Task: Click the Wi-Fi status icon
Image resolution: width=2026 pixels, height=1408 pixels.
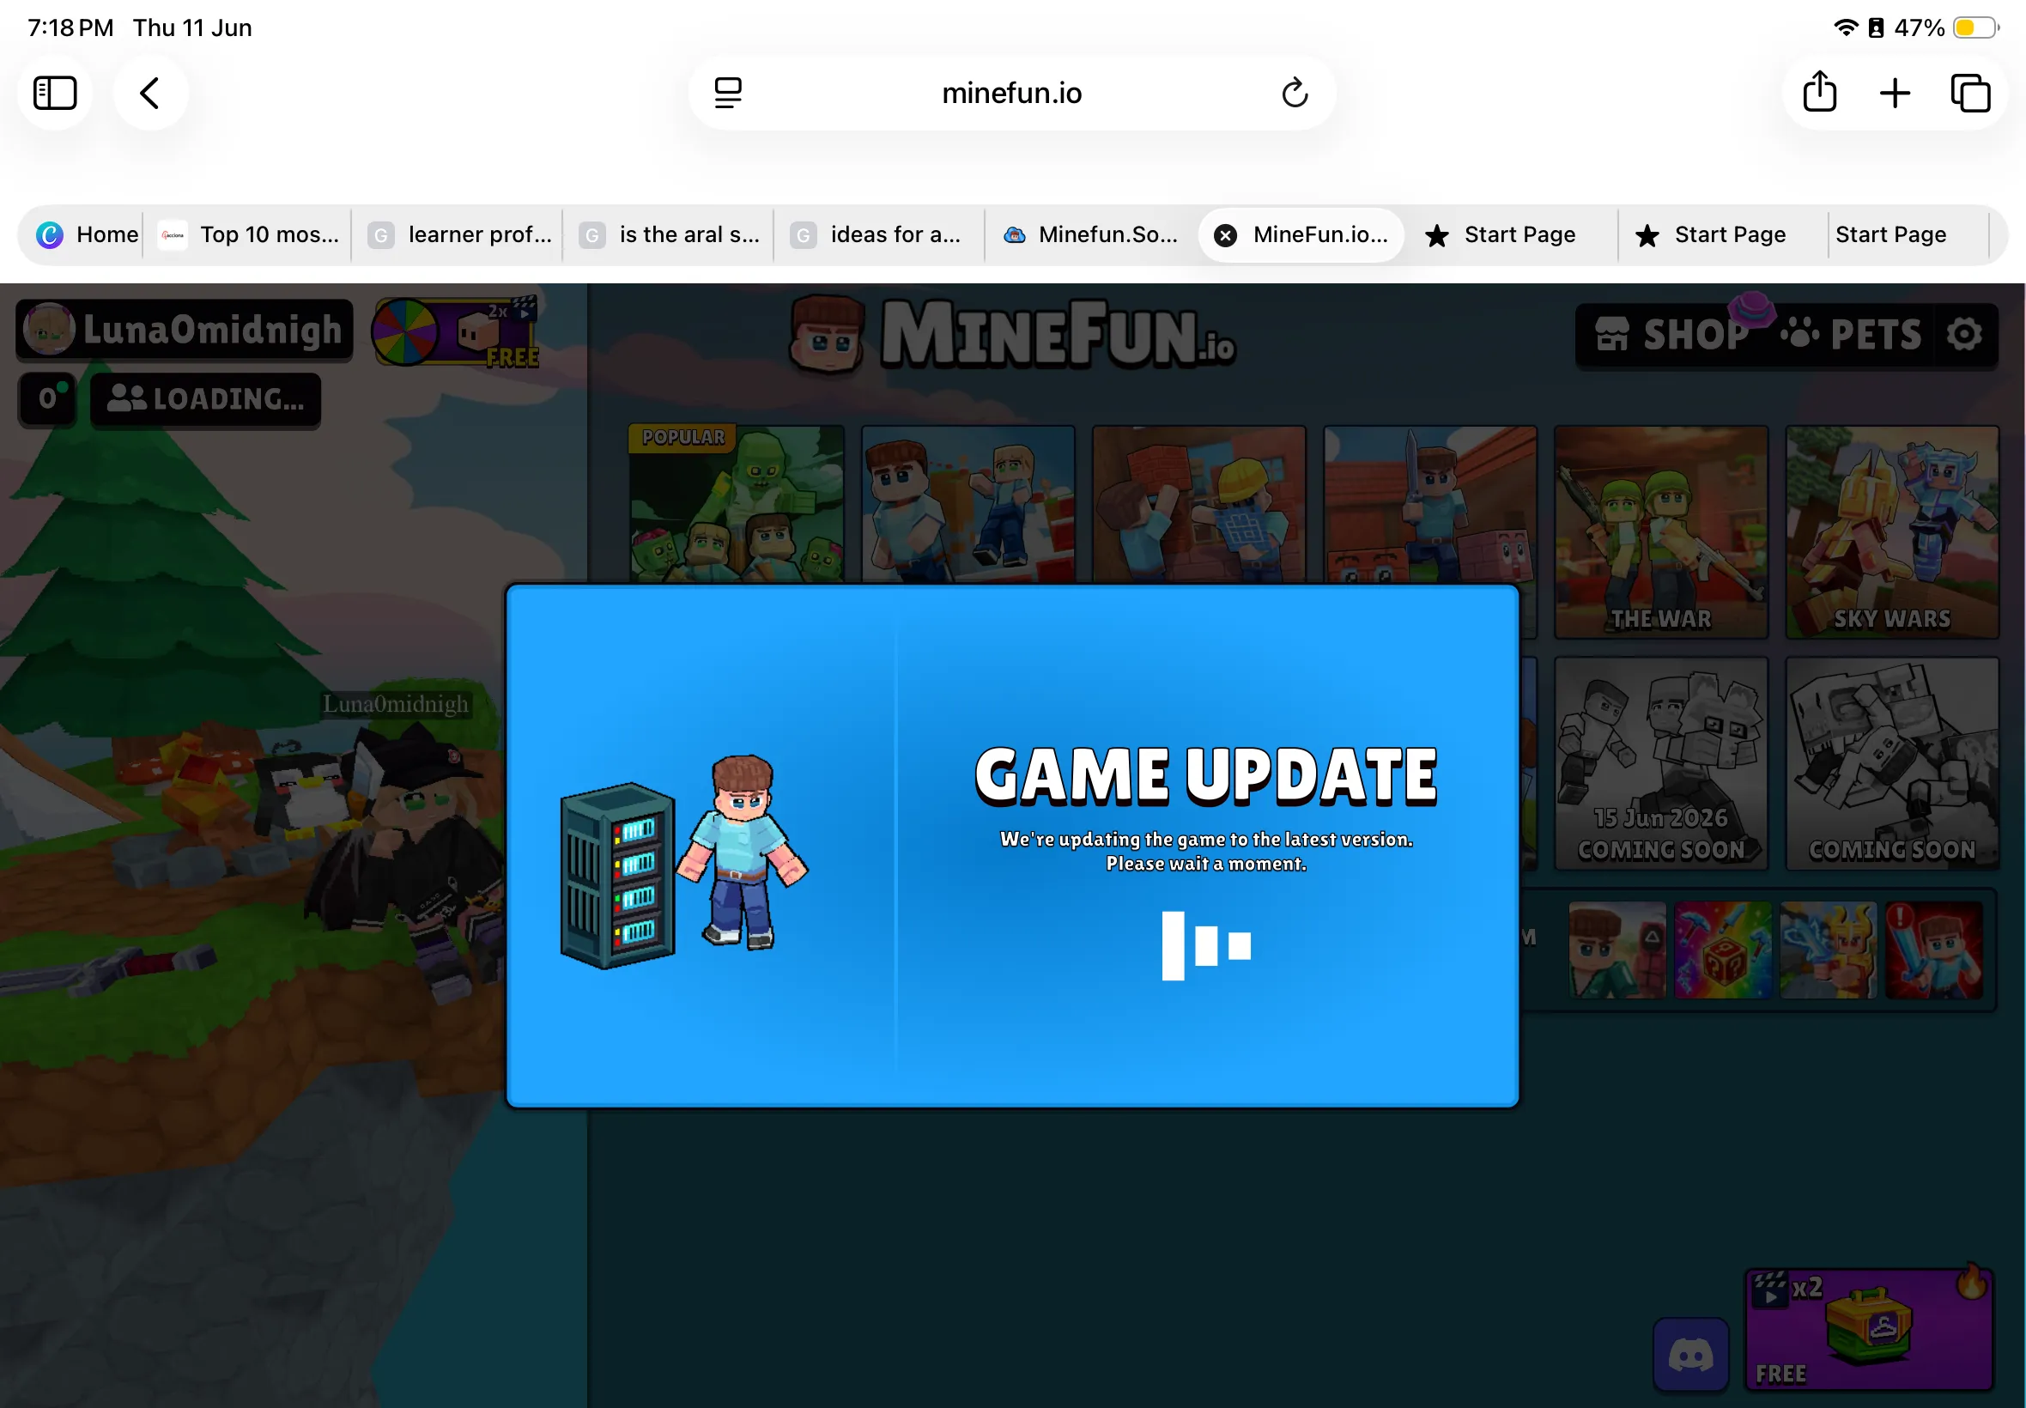Action: (1845, 27)
